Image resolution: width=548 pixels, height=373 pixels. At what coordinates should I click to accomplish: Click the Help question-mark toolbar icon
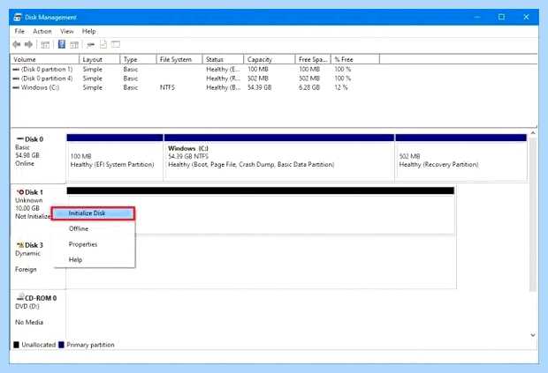[x=62, y=44]
